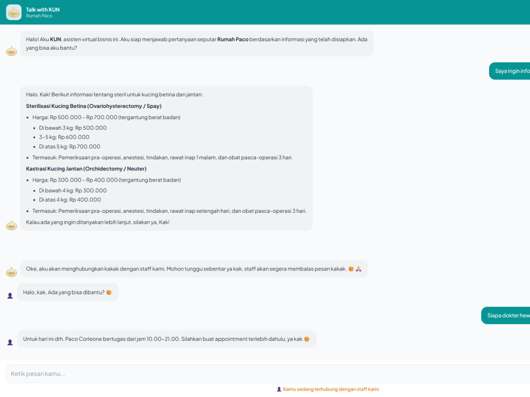Click the '3-5 kg: Rp 600.000' line
The width and height of the screenshot is (530, 397).
(x=64, y=137)
